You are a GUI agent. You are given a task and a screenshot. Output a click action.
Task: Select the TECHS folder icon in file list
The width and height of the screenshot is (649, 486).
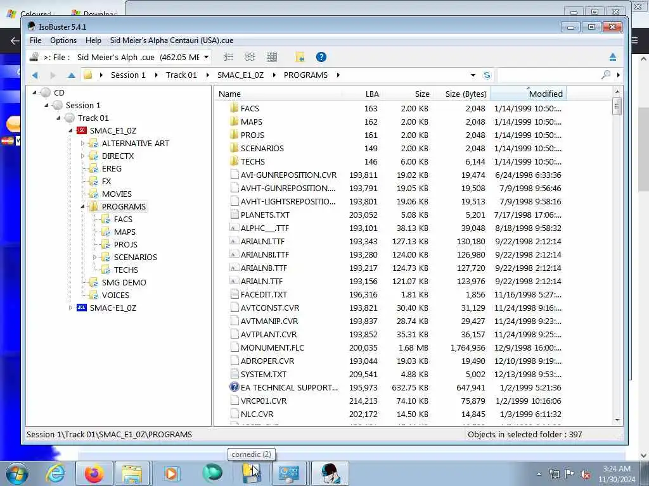click(235, 161)
